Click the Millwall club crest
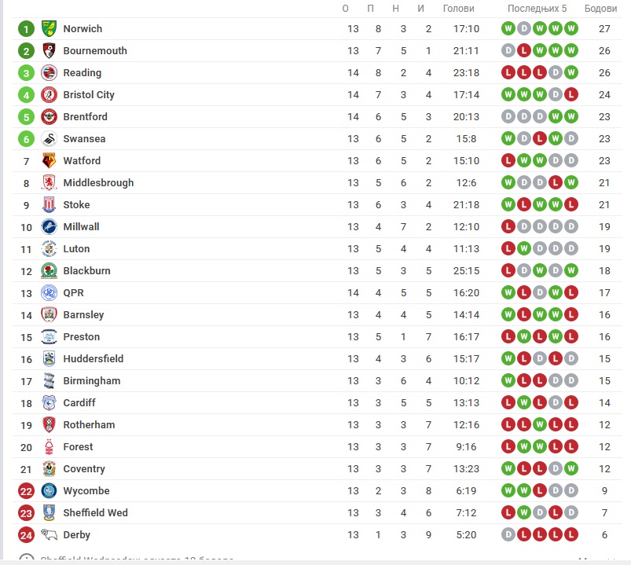 49,226
